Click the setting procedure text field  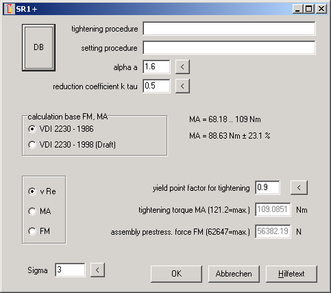click(x=229, y=48)
